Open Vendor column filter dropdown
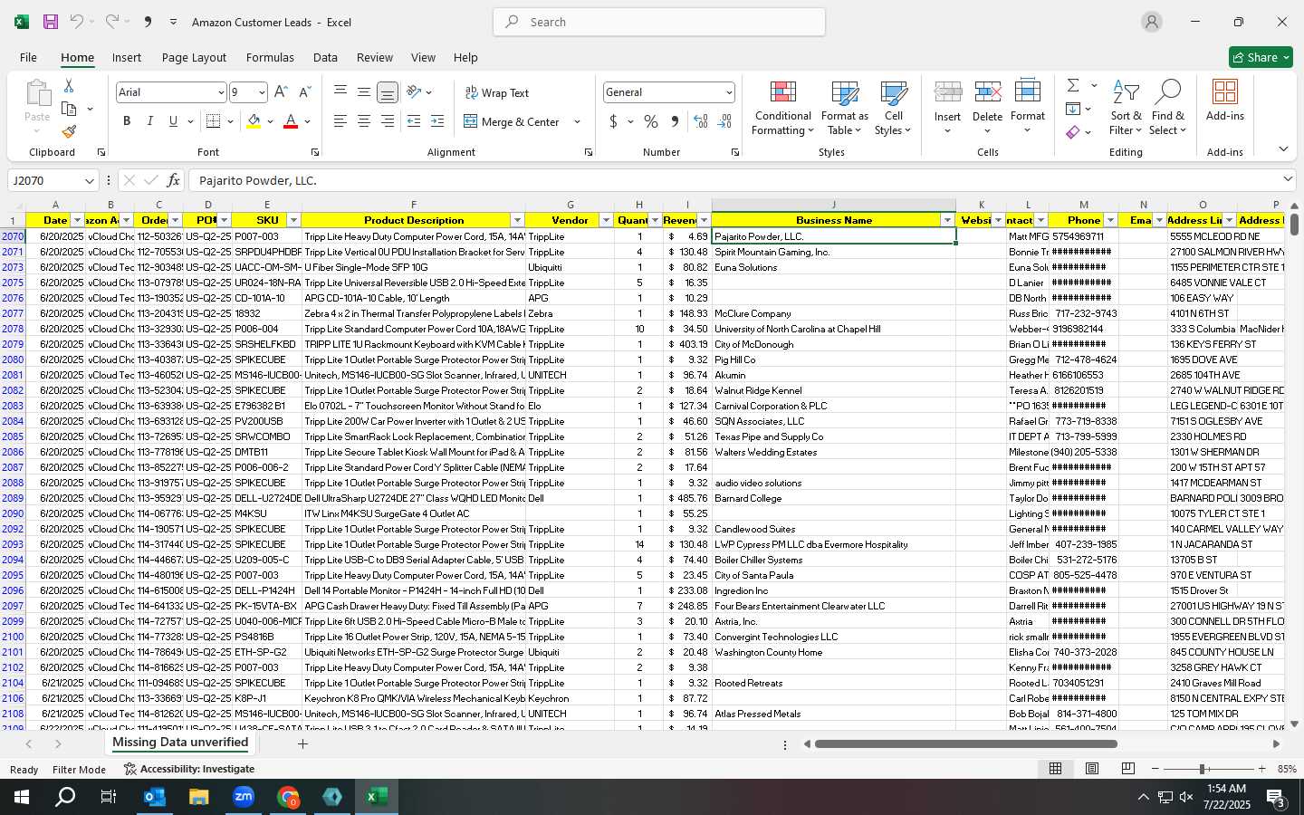The width and height of the screenshot is (1304, 815). click(606, 220)
